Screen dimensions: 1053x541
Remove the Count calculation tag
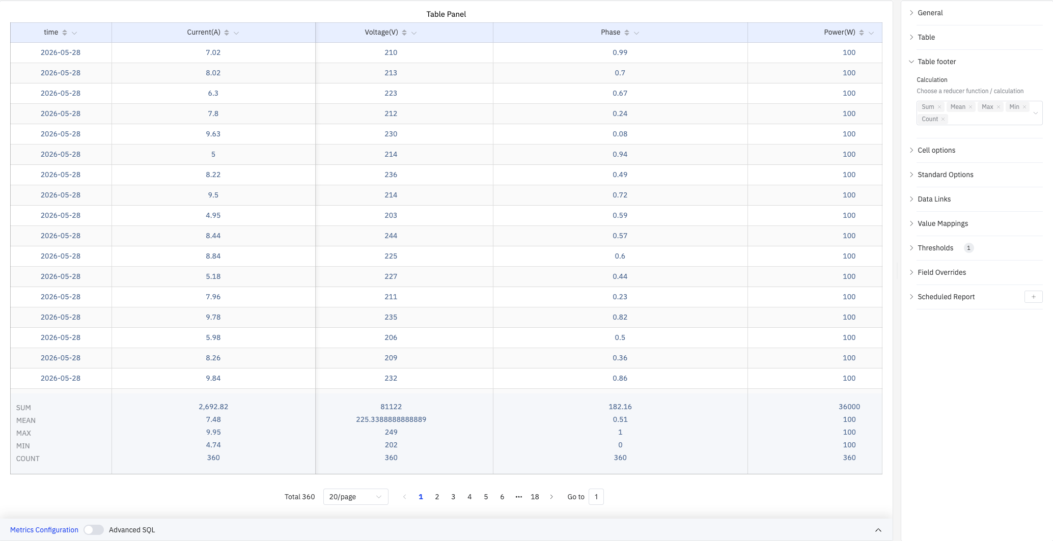[943, 119]
